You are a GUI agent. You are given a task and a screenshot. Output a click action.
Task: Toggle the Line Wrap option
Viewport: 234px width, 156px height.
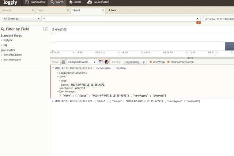pos(157,62)
